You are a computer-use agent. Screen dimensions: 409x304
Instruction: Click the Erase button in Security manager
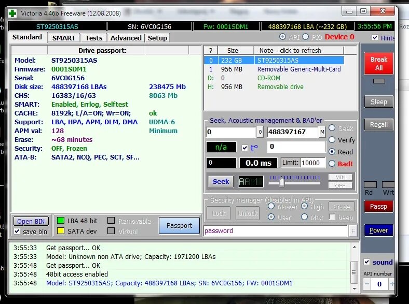point(342,207)
